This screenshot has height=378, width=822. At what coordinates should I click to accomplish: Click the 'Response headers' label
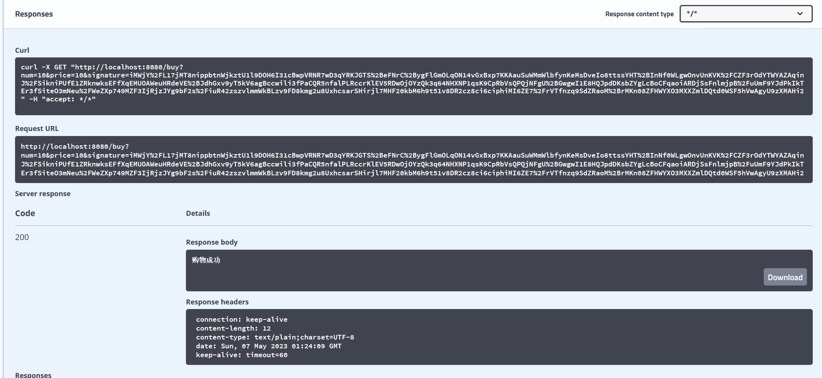point(217,302)
